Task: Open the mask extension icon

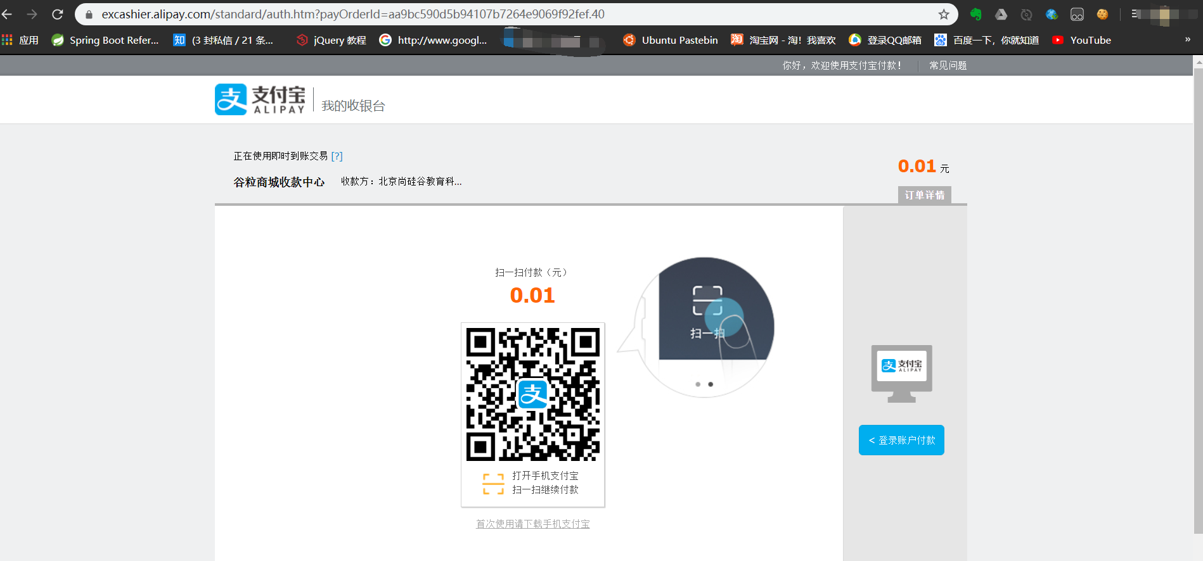Action: 1077,14
